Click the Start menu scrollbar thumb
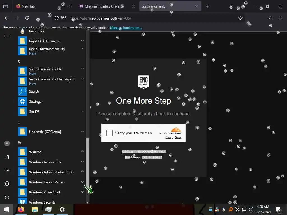This screenshot has width=287, height=215. click(88, 163)
